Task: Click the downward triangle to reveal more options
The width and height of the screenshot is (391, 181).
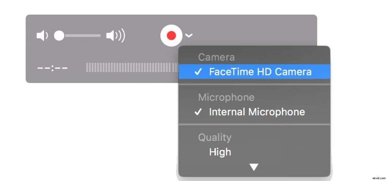Action: [253, 167]
